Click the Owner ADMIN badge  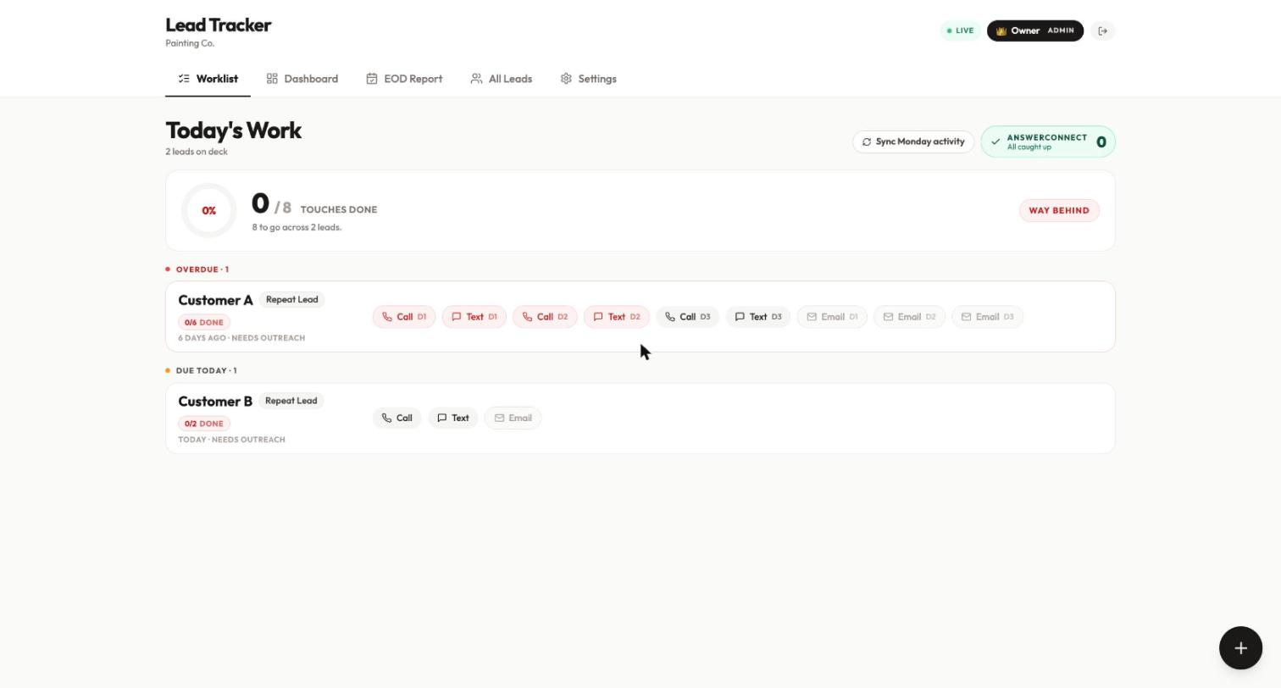coord(1034,31)
